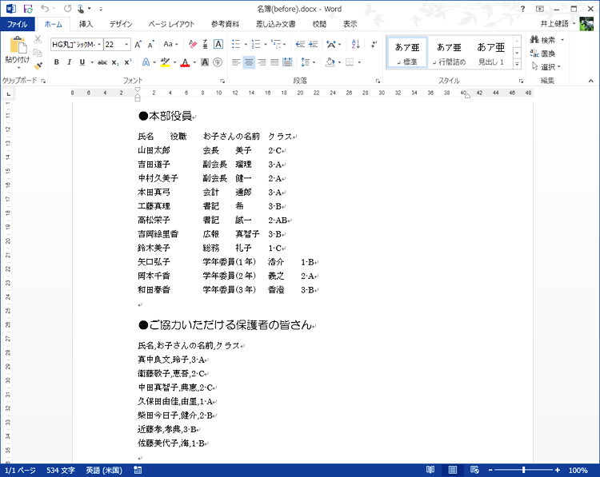Expand the numbering list dropdown arrow
The image size is (600, 477).
point(266,44)
